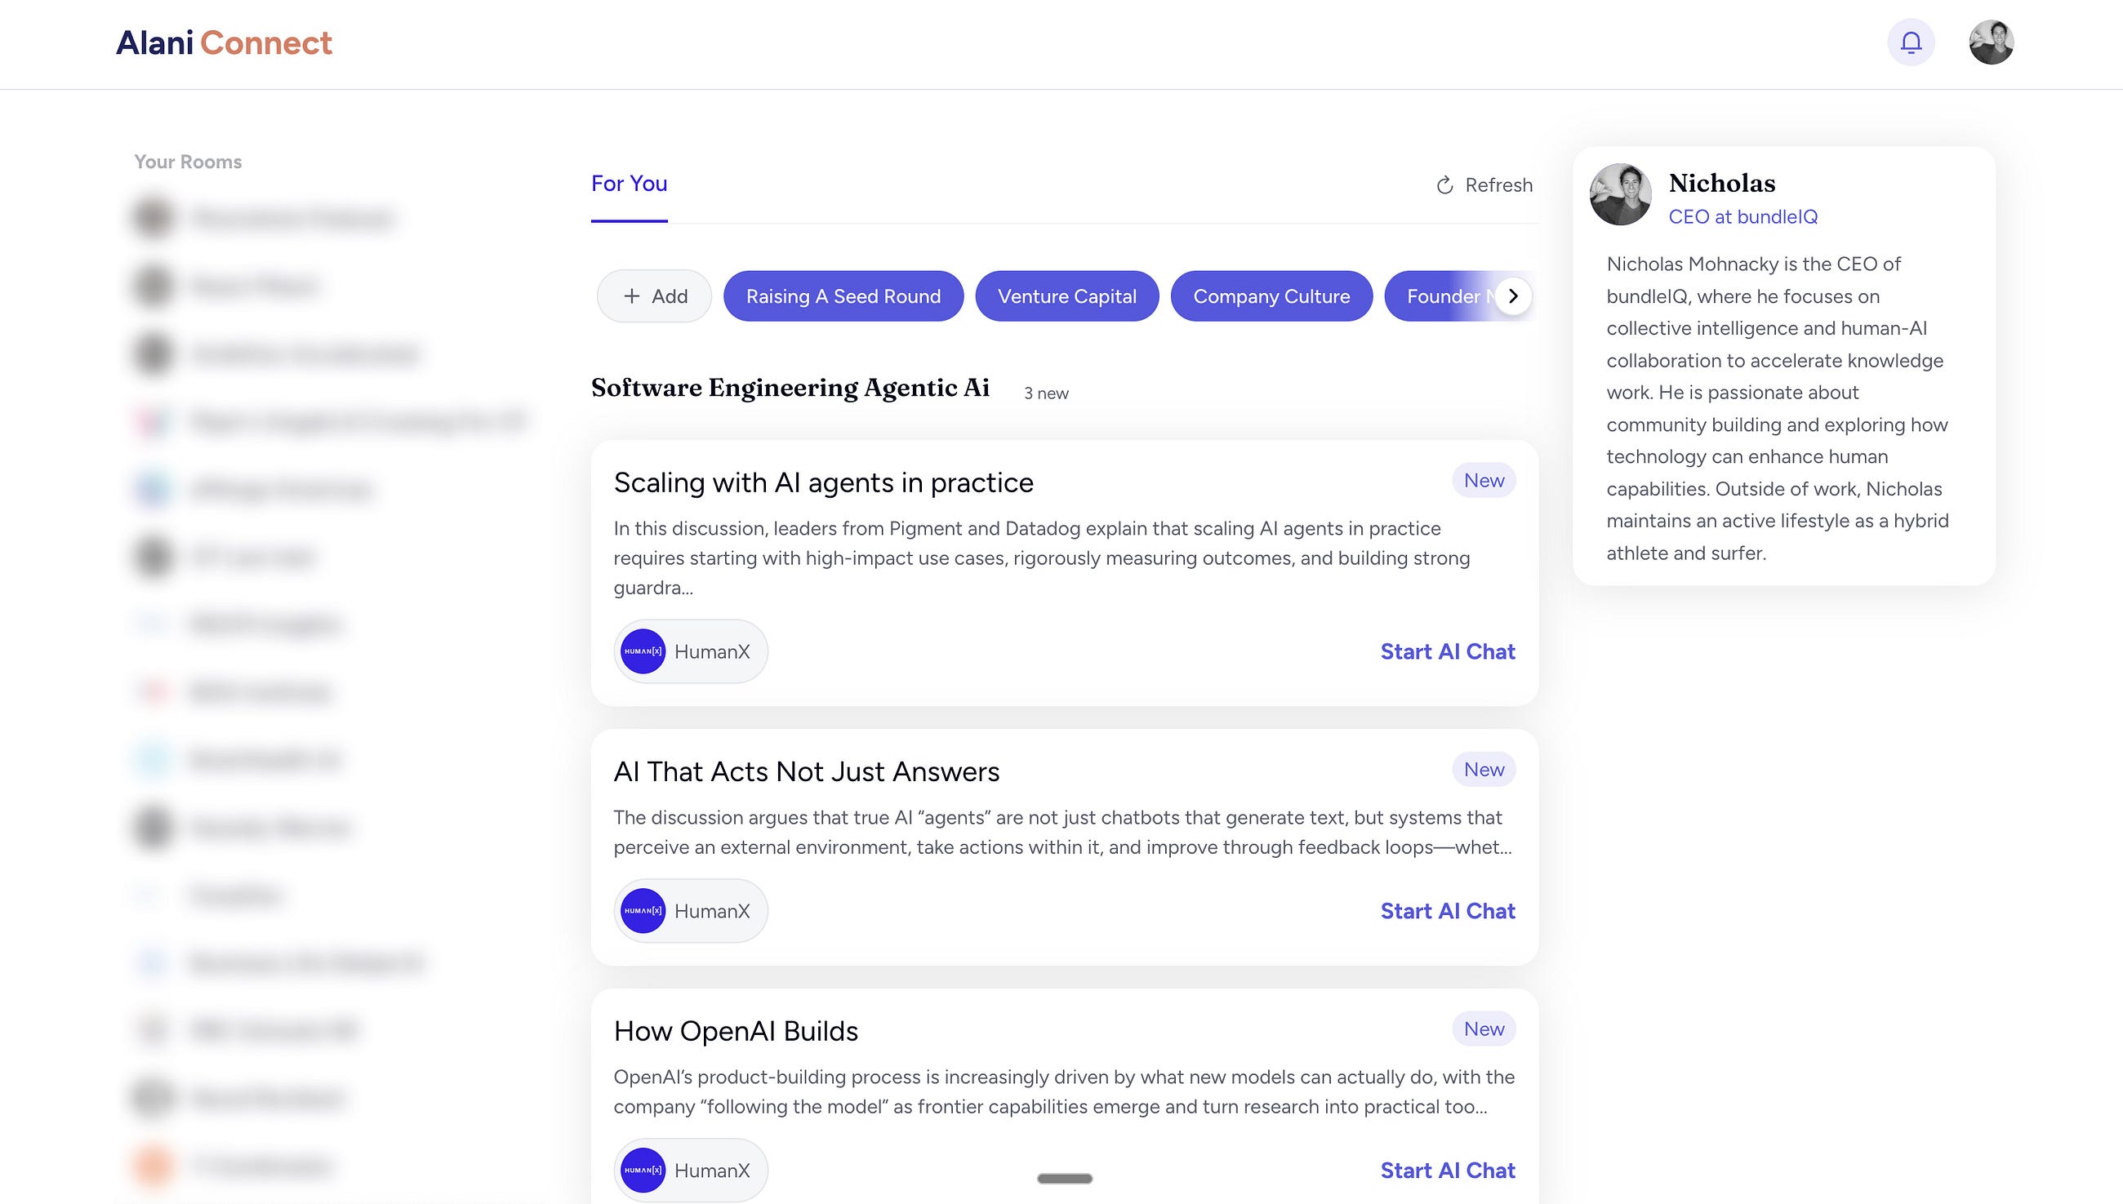Toggle the Raising A Seed Round topic chip

click(843, 296)
